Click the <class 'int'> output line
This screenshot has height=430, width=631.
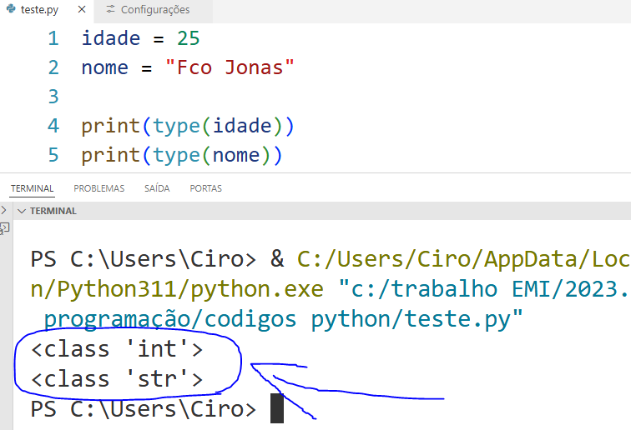click(117, 348)
